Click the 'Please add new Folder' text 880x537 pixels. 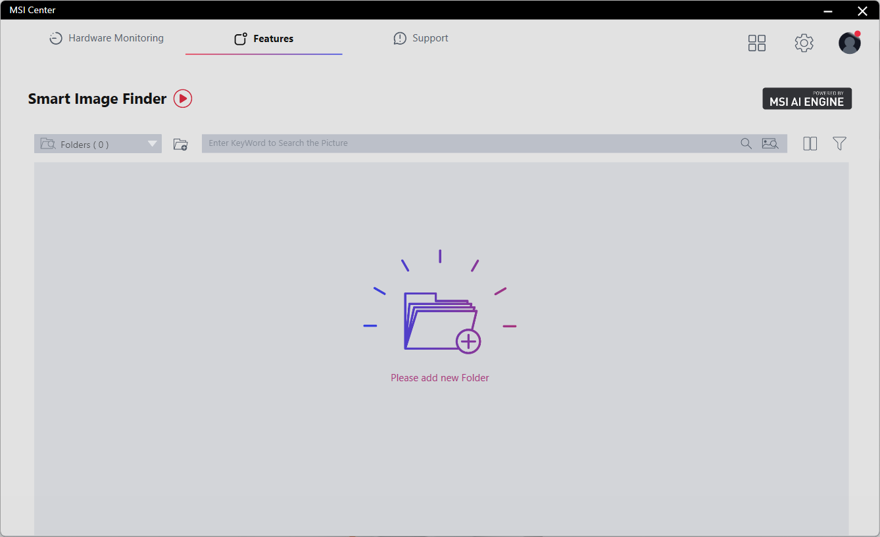[x=440, y=378]
